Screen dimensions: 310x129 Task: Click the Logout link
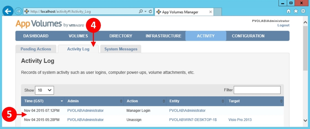(x=283, y=25)
